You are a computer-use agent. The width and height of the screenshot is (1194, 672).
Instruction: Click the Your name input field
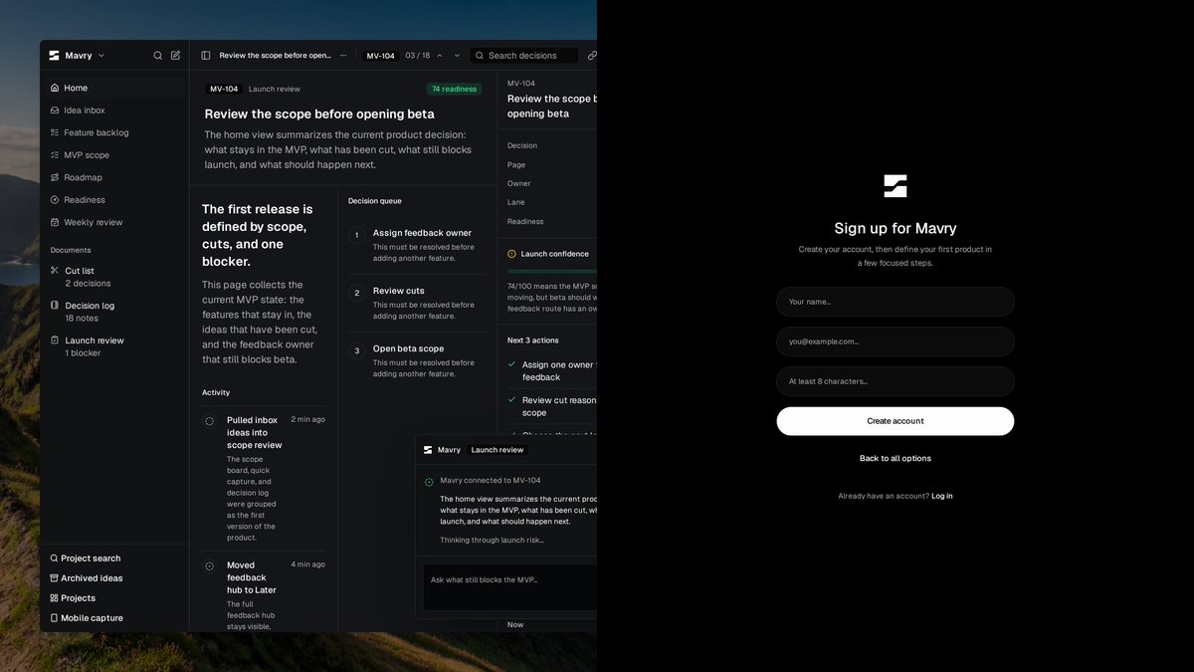pos(895,302)
